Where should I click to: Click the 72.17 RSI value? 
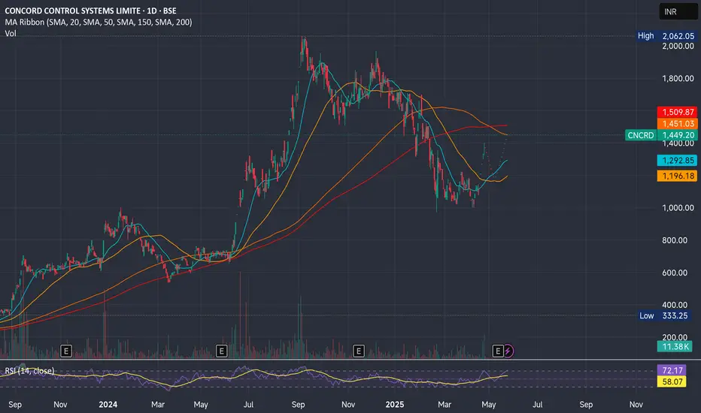672,371
